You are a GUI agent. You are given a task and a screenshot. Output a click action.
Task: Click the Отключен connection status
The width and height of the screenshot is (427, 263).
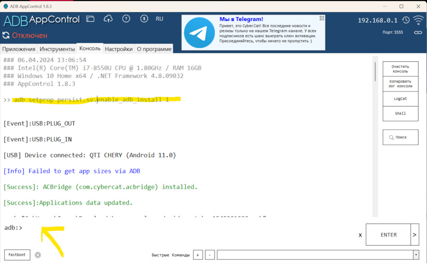coord(29,36)
